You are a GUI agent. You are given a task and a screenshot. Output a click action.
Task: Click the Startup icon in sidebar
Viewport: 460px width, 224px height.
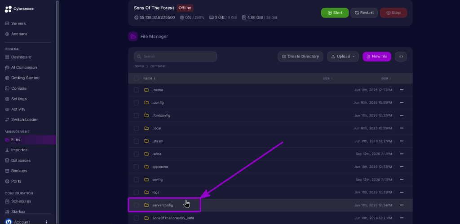coord(7,212)
